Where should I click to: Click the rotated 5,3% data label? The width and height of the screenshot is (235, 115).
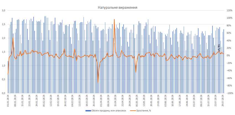(x=219, y=47)
